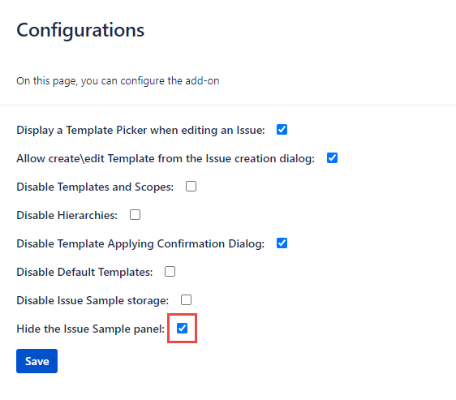
Task: Enable the Disable Templates and Scopes checkbox
Action: tap(191, 186)
